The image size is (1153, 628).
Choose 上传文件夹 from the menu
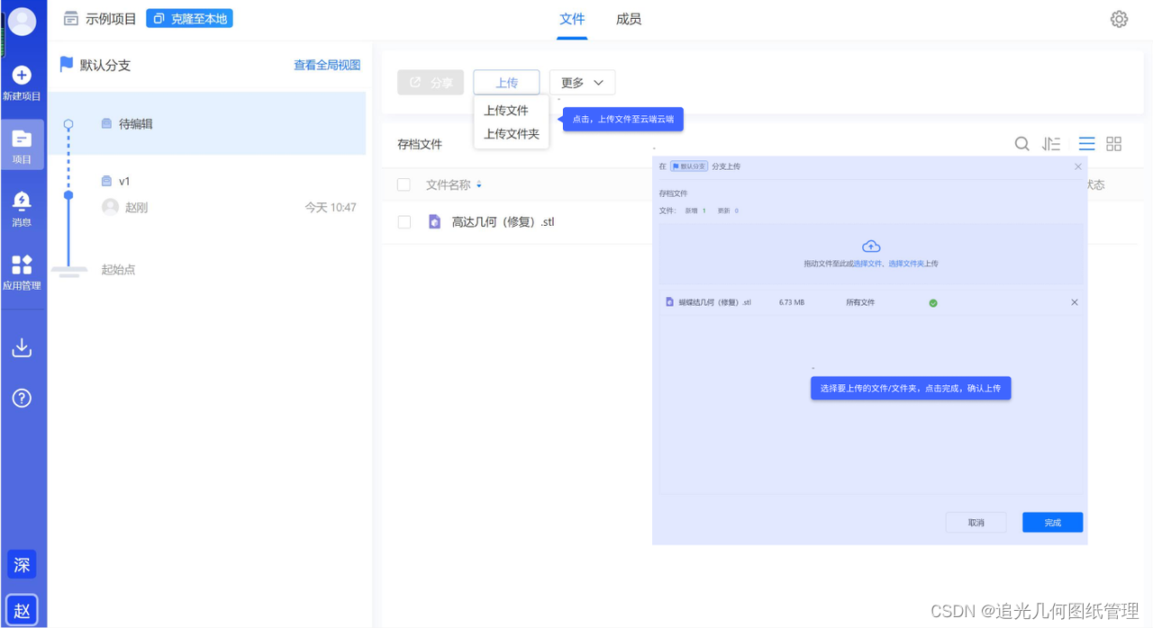512,134
